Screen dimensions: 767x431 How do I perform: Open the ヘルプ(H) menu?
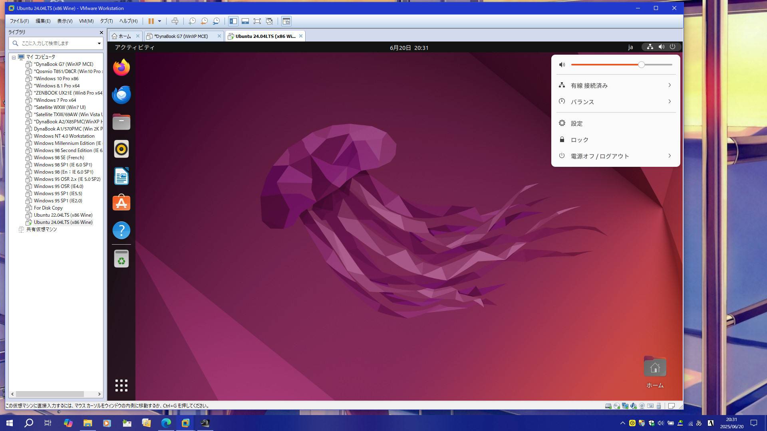[128, 21]
